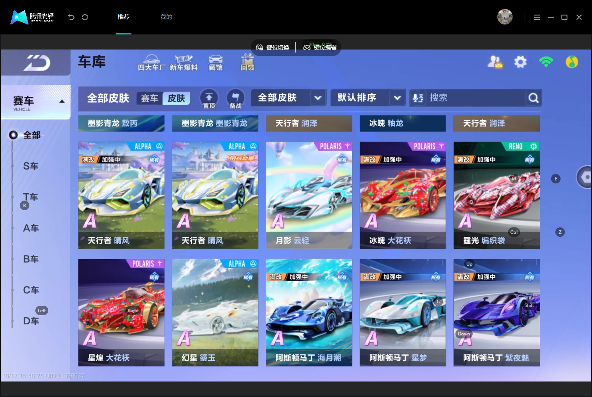Switch toggle to 赛车
The image size is (592, 397).
(150, 99)
